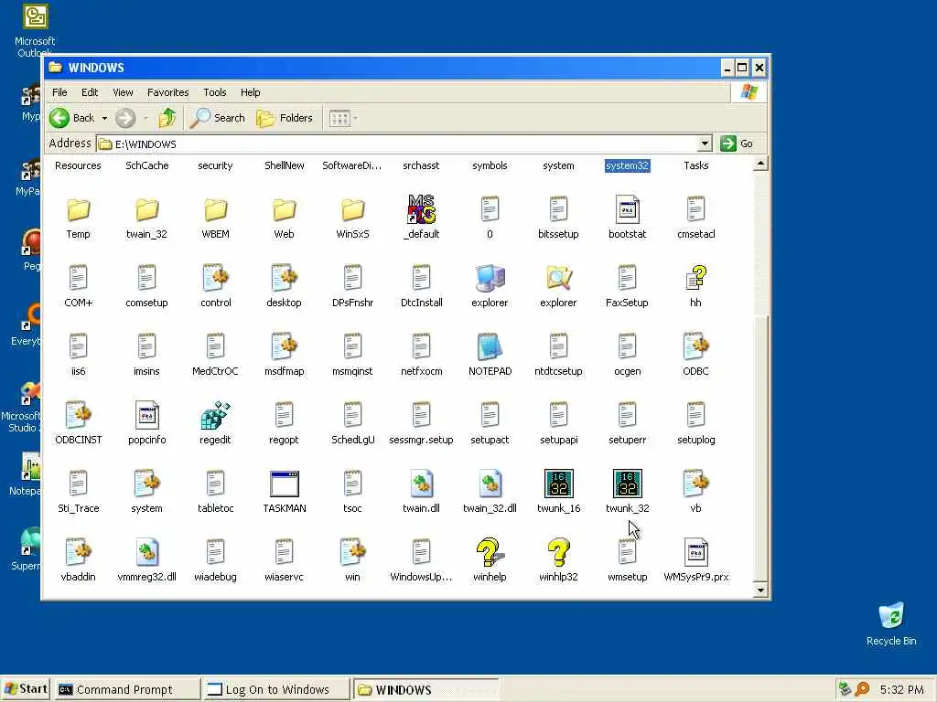Switch to Command Prompt taskbar button
This screenshot has height=702, width=937.
[x=128, y=689]
